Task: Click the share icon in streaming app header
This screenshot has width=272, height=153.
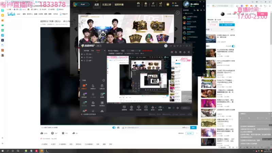Action: (189, 52)
